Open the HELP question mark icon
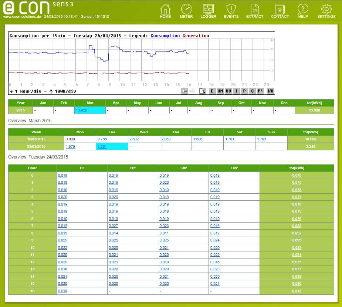Viewport: 342px width, 307px height. tap(303, 11)
